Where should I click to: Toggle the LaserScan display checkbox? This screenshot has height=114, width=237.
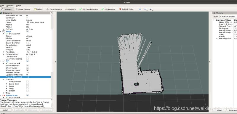coord(28,95)
